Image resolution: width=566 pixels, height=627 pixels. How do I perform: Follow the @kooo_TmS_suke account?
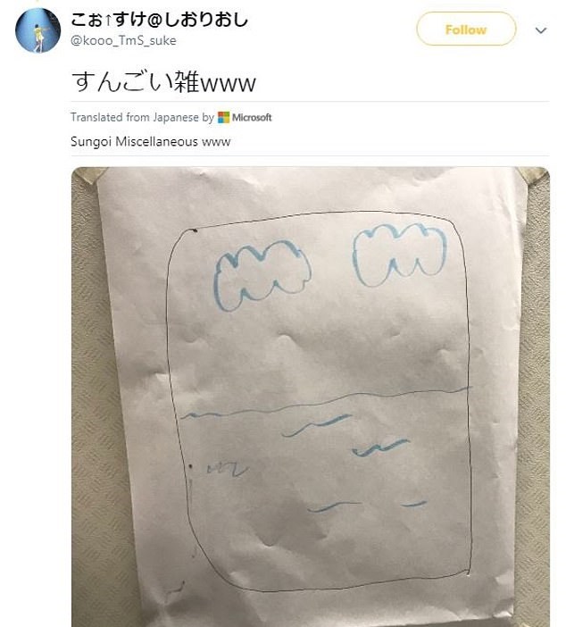tap(466, 29)
